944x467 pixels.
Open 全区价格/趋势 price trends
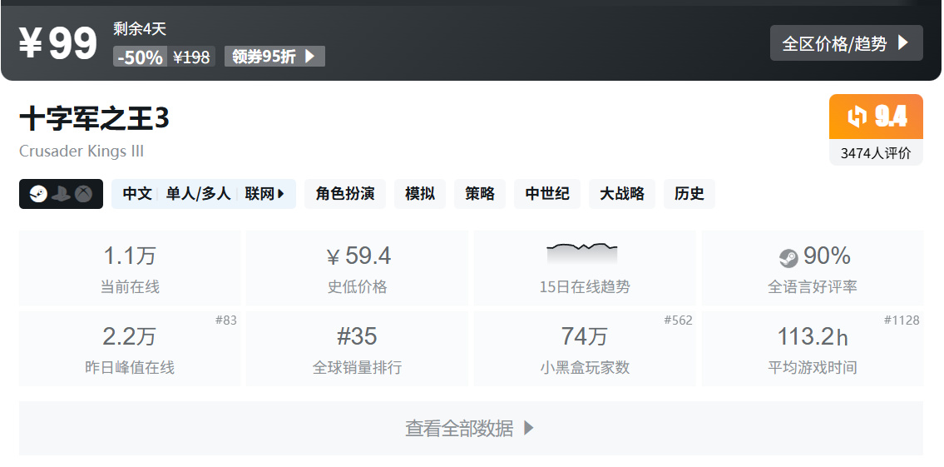point(846,42)
